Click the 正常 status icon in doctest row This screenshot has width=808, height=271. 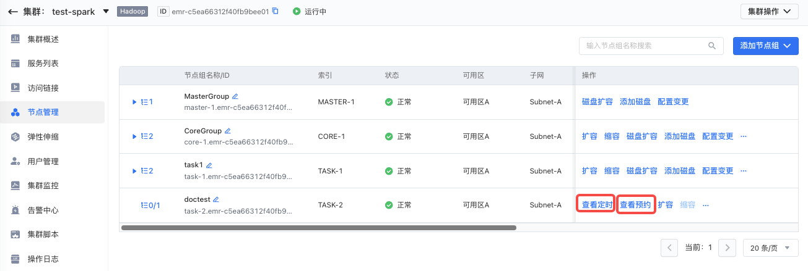[x=389, y=205]
